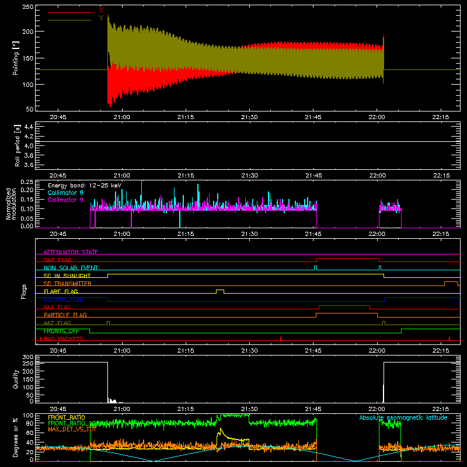Click the 80 tick on the Degrees or % axis
This screenshot has width=467, height=467.
pyautogui.click(x=30, y=423)
